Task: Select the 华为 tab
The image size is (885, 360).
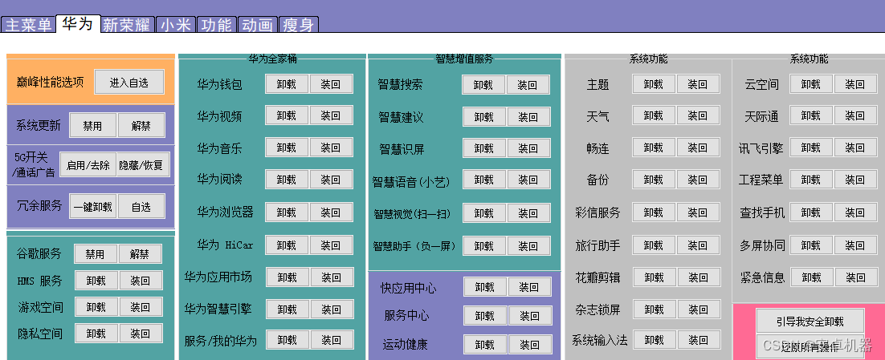Action: tap(78, 24)
